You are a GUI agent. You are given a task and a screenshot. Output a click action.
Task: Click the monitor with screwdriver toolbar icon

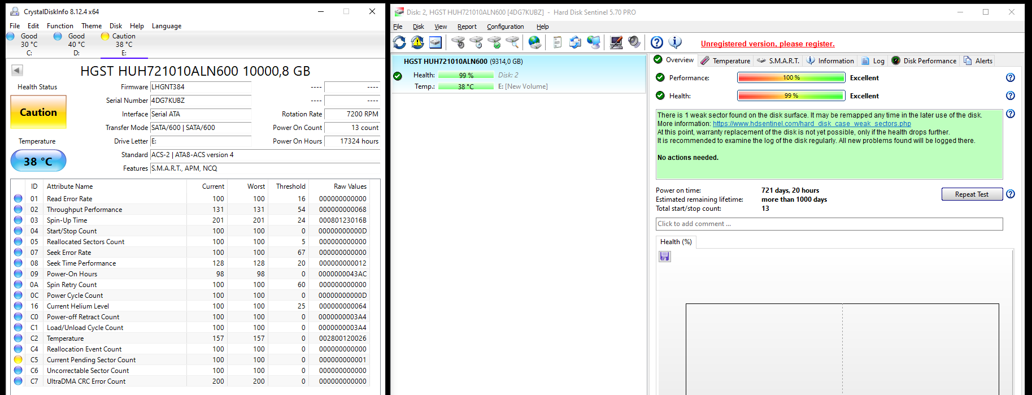point(616,42)
